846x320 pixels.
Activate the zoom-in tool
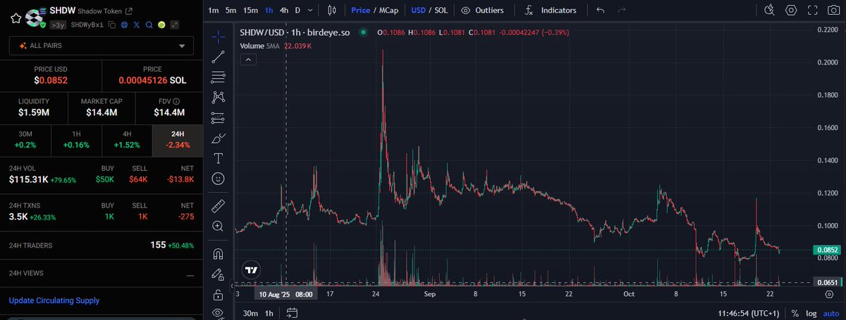[x=218, y=226]
